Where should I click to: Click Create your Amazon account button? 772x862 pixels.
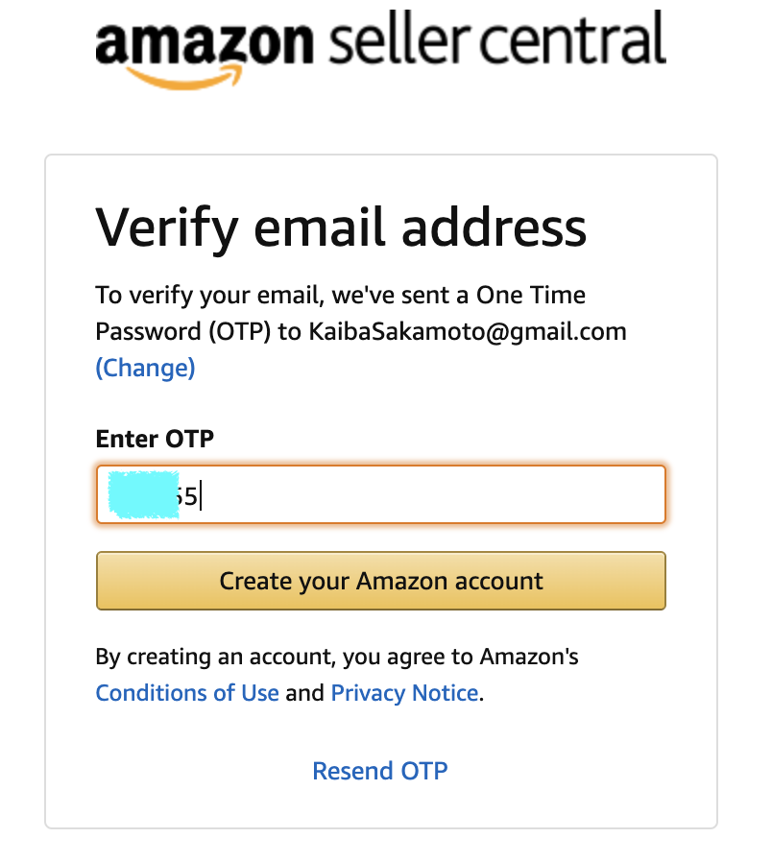pos(380,581)
